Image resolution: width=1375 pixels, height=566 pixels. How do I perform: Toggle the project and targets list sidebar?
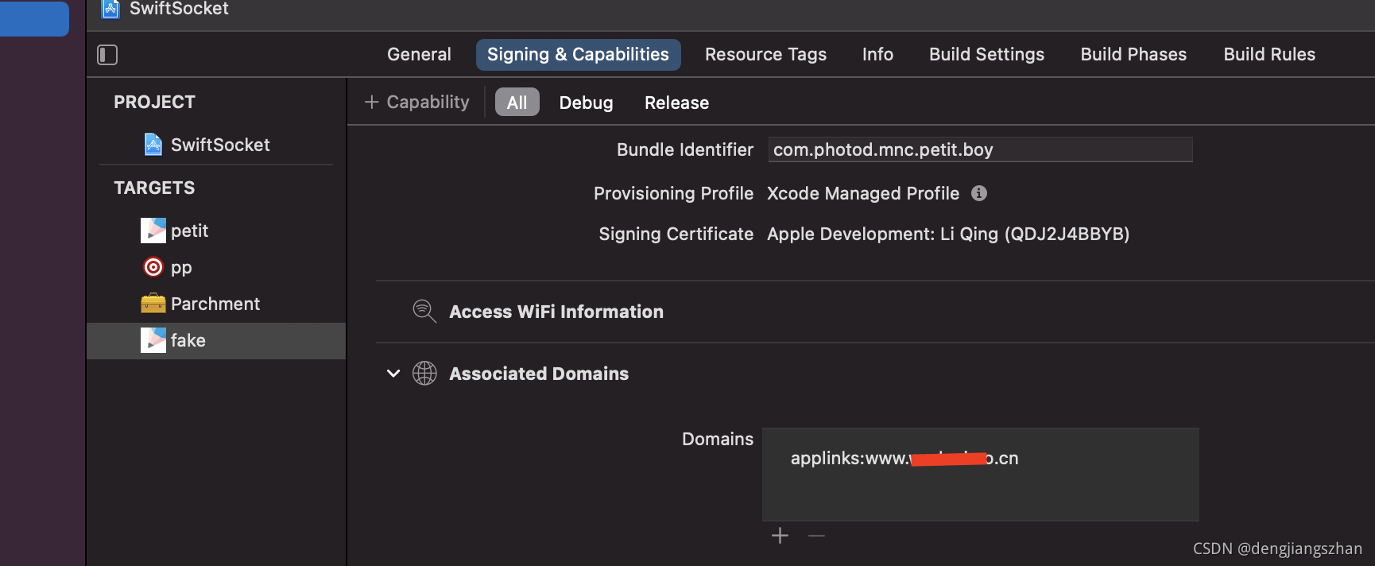(107, 55)
